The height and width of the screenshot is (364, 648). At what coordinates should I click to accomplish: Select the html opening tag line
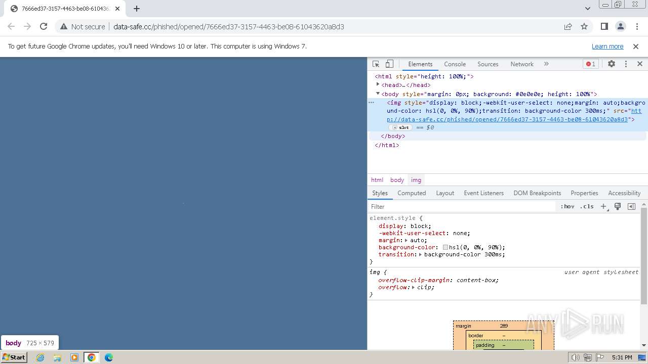coord(424,76)
